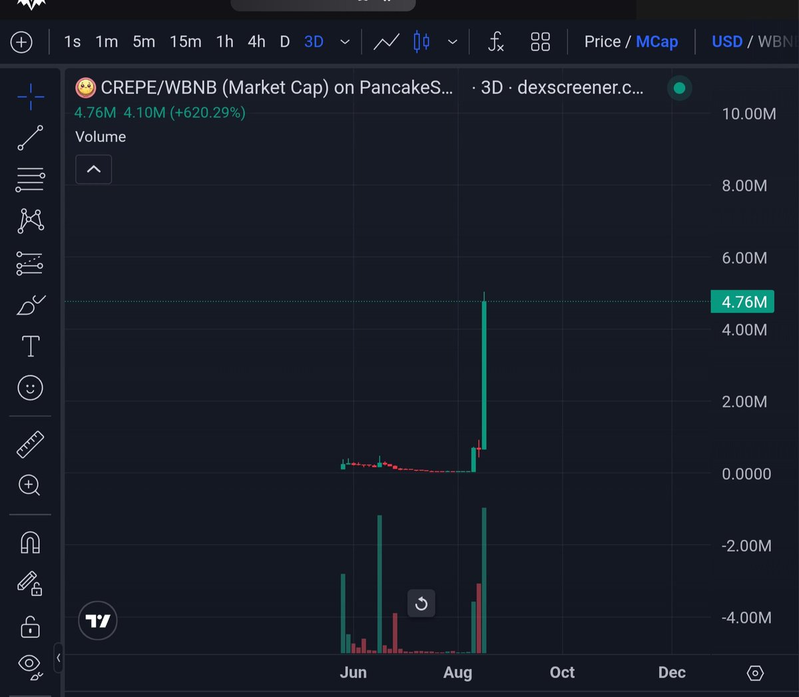Switch the chart to Price view
Image resolution: width=799 pixels, height=697 pixels.
point(603,42)
